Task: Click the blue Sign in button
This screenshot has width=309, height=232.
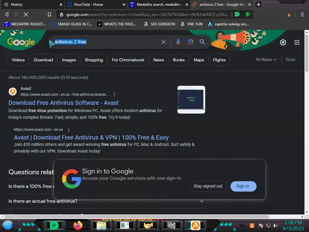Action: point(244,186)
